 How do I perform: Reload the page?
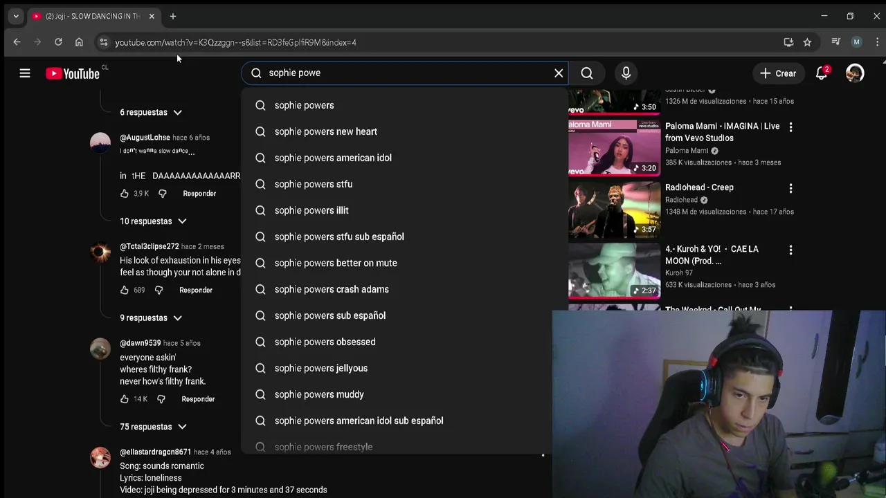click(58, 42)
